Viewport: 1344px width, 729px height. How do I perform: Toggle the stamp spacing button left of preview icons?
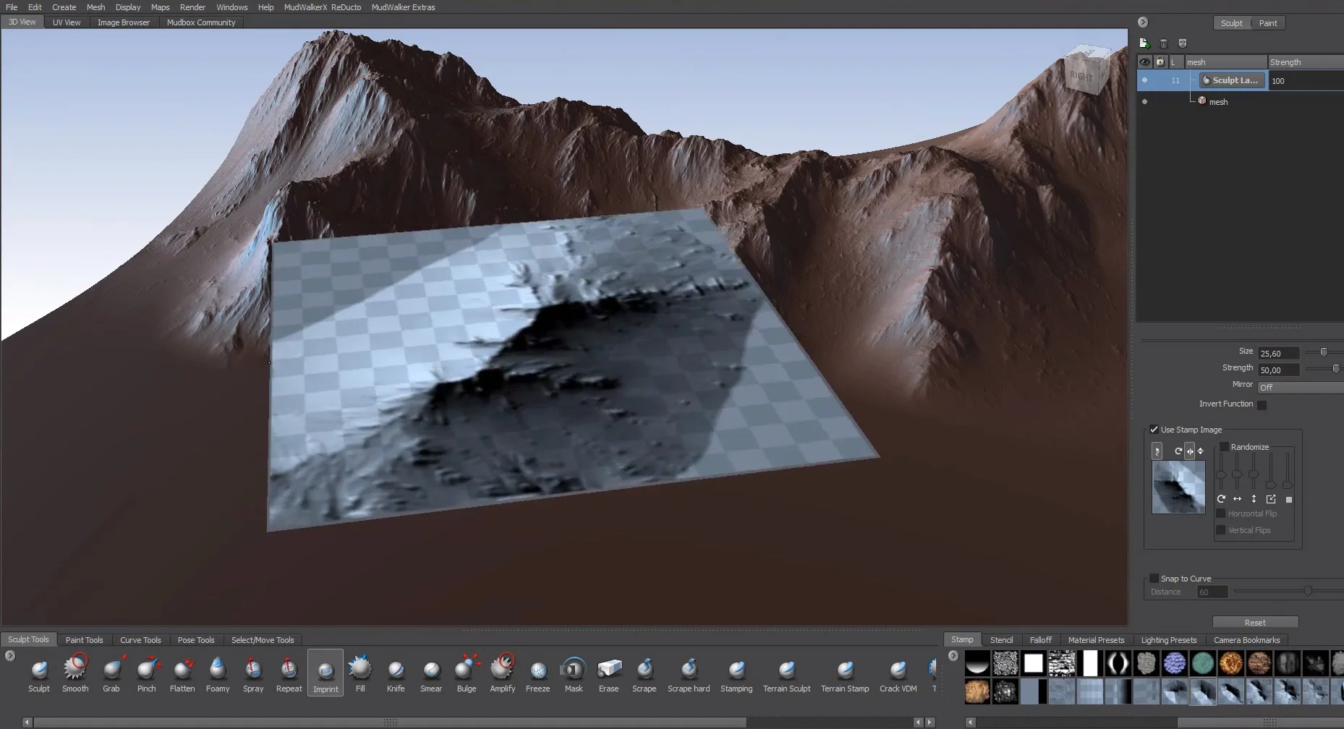tap(1157, 451)
